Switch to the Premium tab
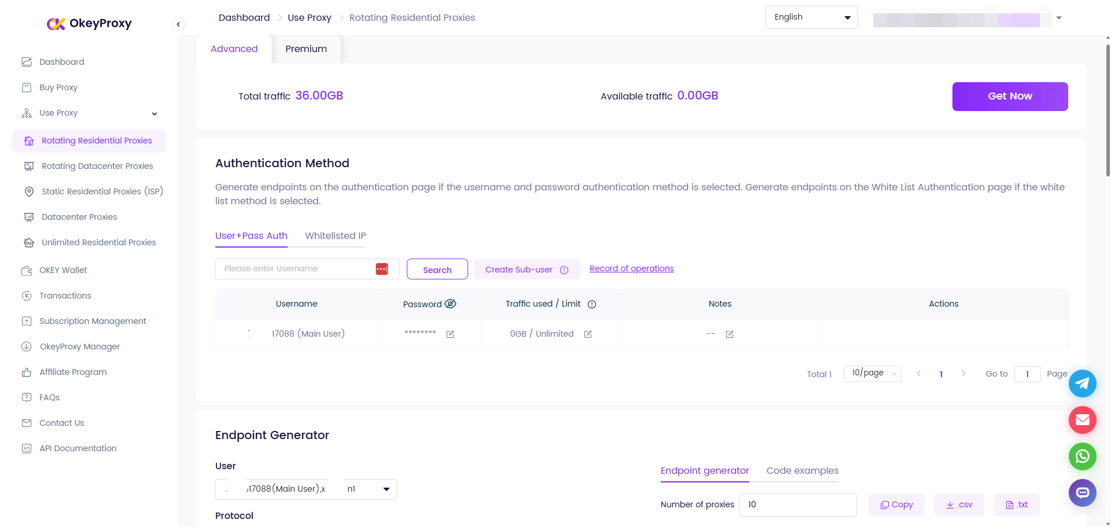This screenshot has width=1111, height=527. coord(306,49)
